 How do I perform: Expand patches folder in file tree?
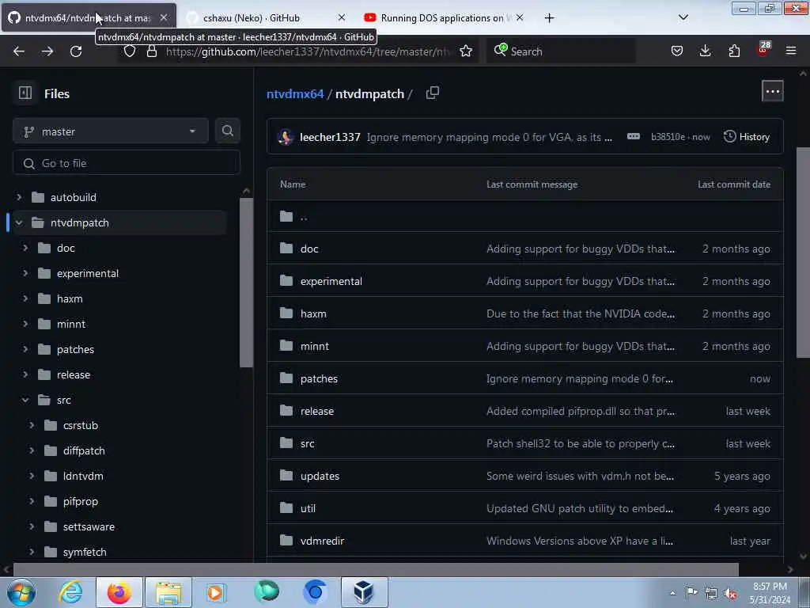point(25,349)
